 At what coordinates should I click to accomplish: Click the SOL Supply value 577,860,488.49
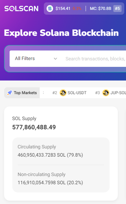coord(34,127)
